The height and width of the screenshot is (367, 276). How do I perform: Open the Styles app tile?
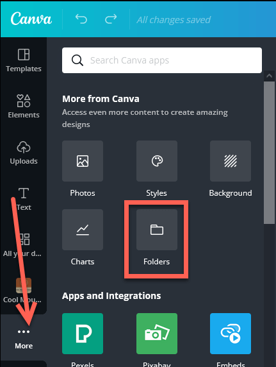click(x=157, y=161)
